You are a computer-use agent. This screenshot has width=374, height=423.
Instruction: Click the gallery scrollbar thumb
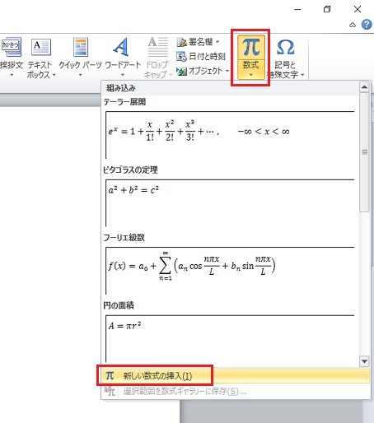364,152
